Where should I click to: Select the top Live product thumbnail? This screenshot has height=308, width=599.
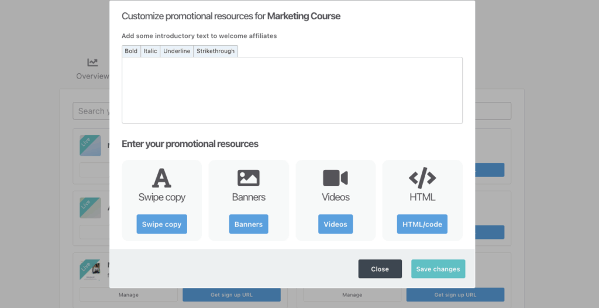(x=91, y=145)
